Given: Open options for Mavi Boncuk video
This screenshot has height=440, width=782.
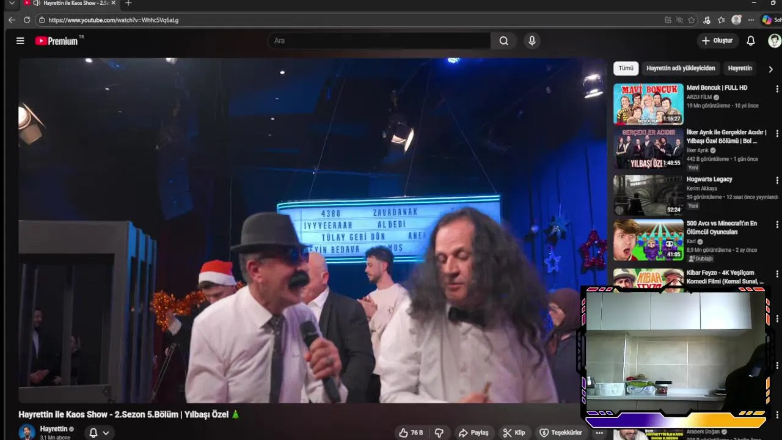Looking at the screenshot, I should pyautogui.click(x=777, y=89).
